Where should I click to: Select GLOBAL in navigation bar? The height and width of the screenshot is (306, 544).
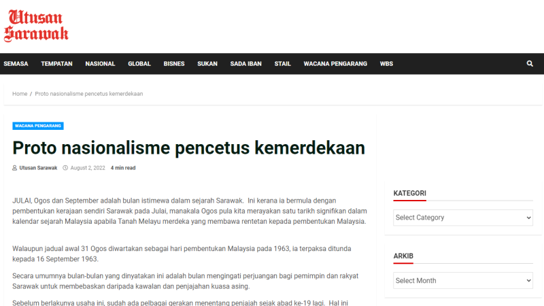tap(139, 64)
